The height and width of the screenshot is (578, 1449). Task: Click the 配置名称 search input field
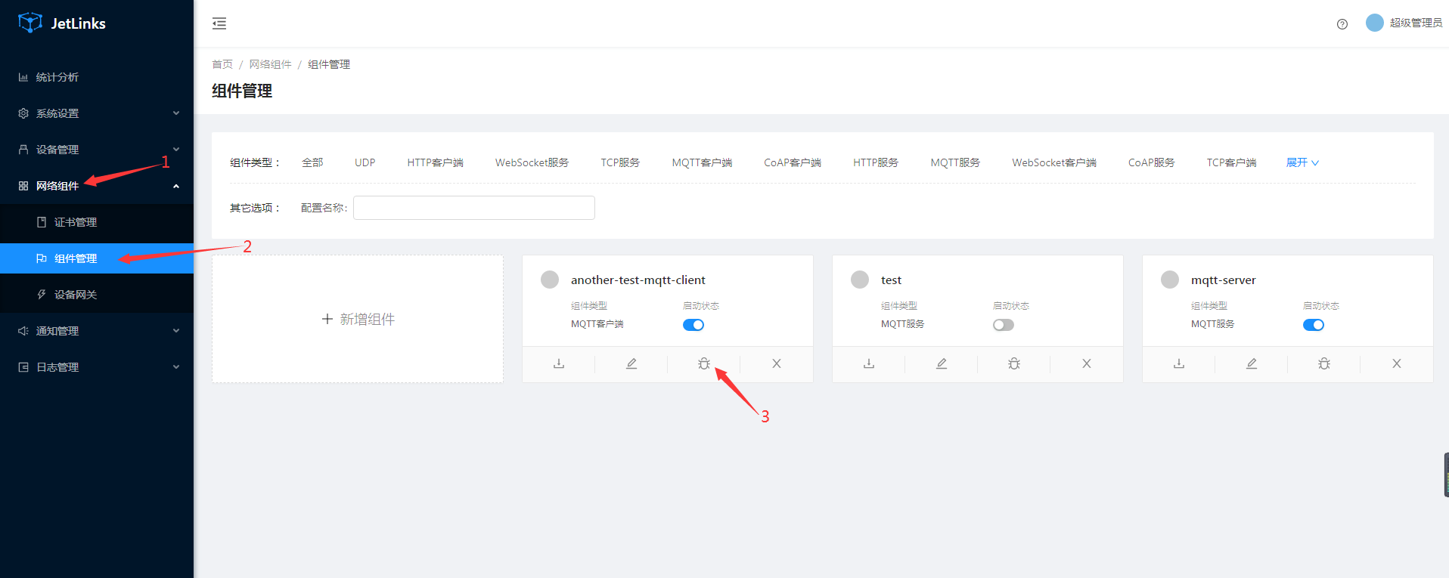click(473, 208)
